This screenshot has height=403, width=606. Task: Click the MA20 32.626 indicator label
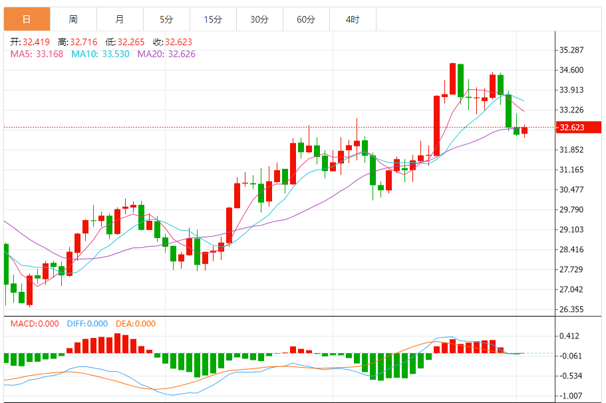click(x=166, y=54)
